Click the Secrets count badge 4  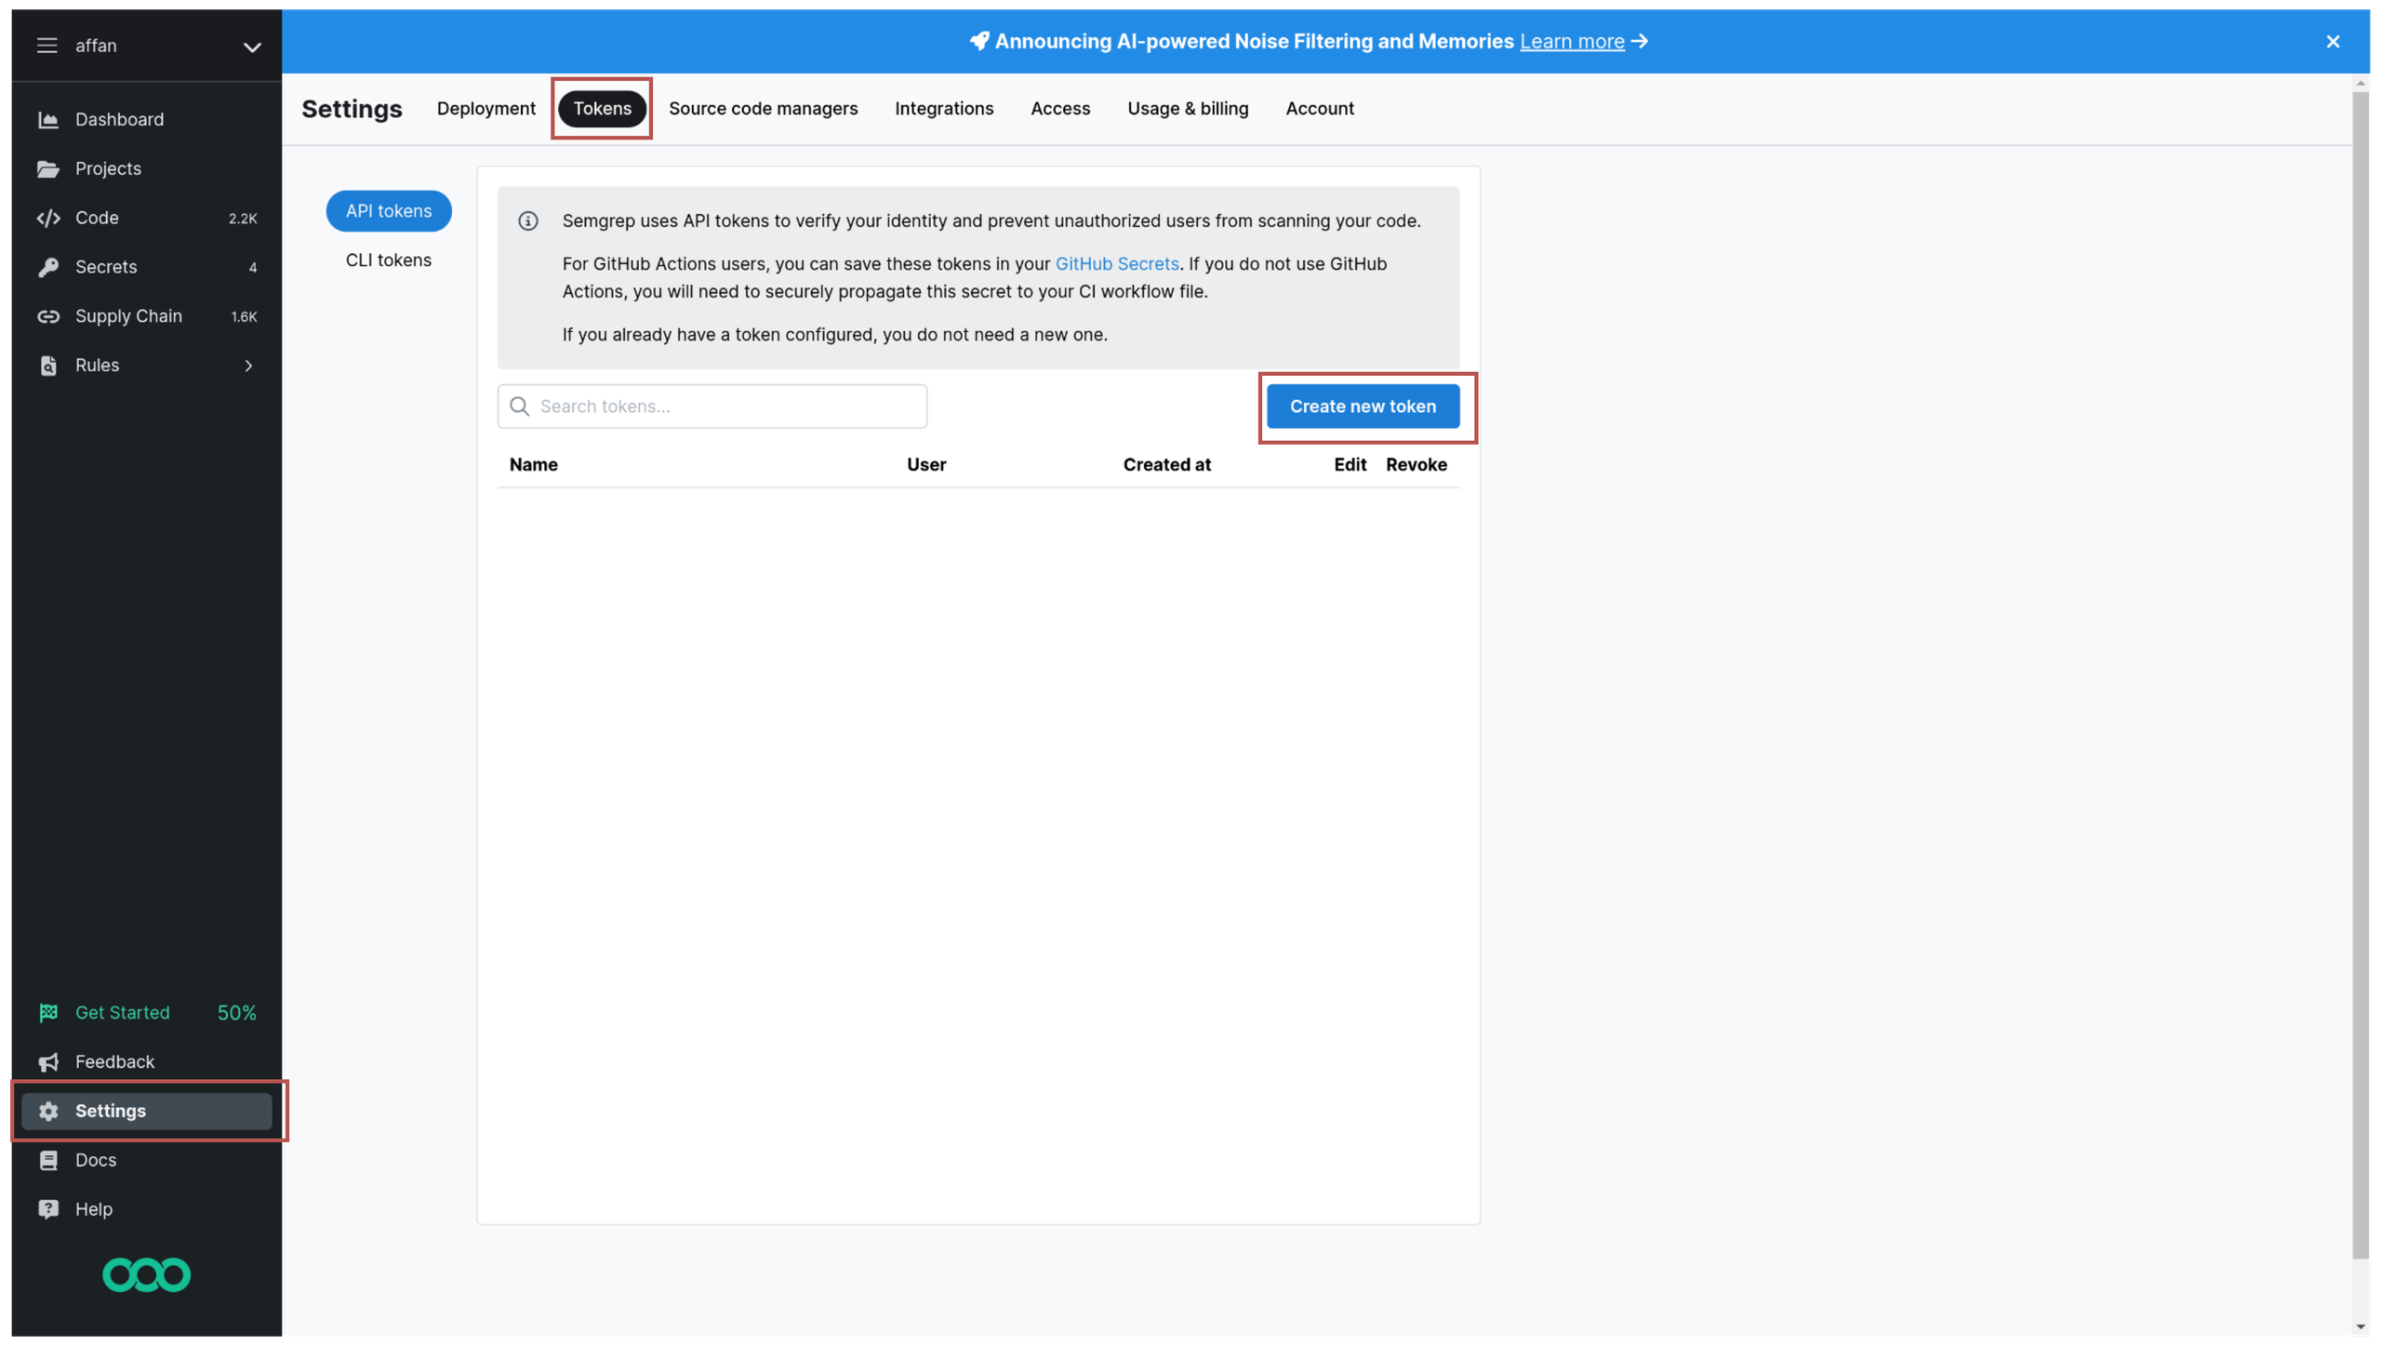252,268
